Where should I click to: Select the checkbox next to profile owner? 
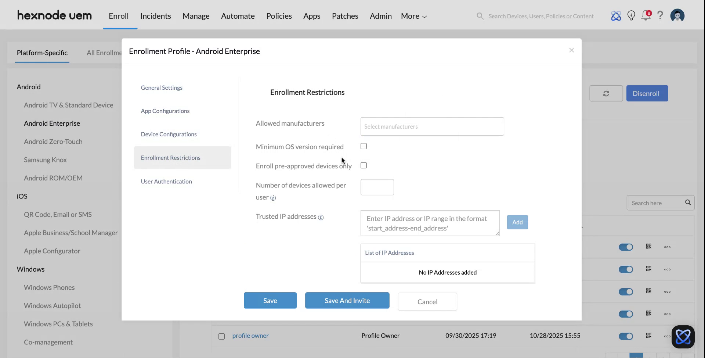(222, 336)
